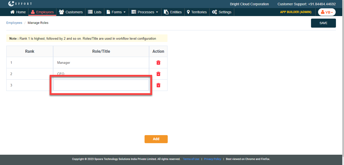
Task: Open the Lists page
Action: click(95, 12)
